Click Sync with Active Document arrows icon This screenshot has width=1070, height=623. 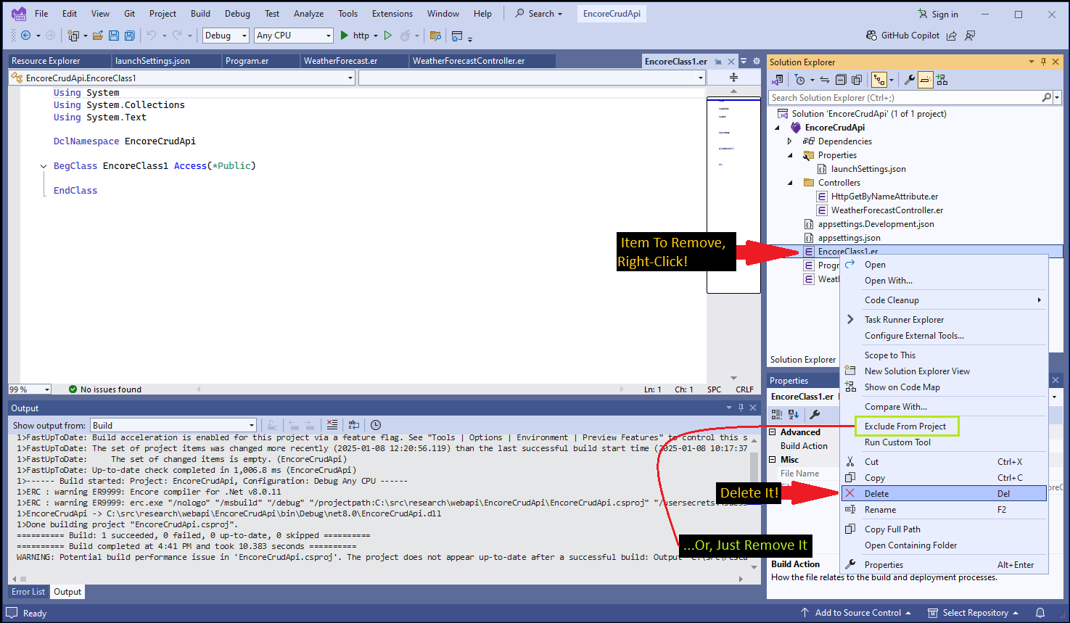[x=825, y=80]
